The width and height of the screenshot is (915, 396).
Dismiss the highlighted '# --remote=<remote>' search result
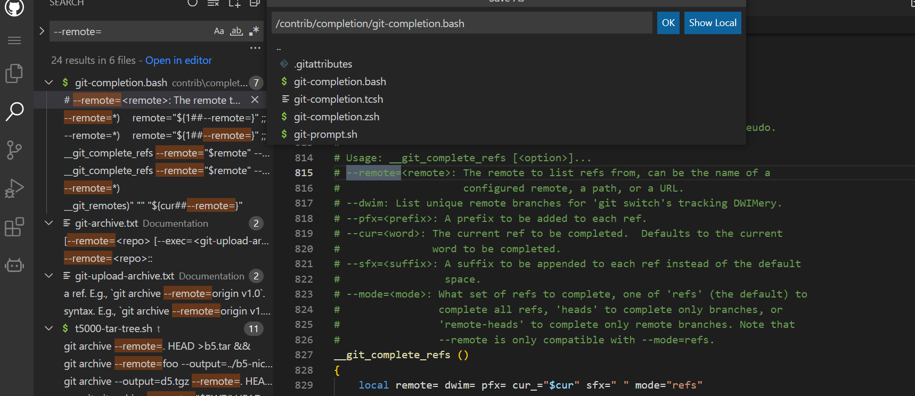tap(255, 100)
